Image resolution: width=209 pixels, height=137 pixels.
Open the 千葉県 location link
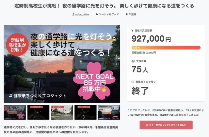[133, 15]
